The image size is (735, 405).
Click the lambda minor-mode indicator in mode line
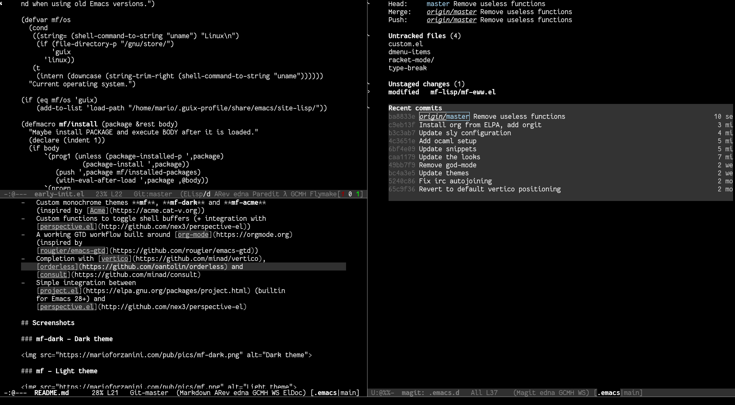[x=285, y=194]
